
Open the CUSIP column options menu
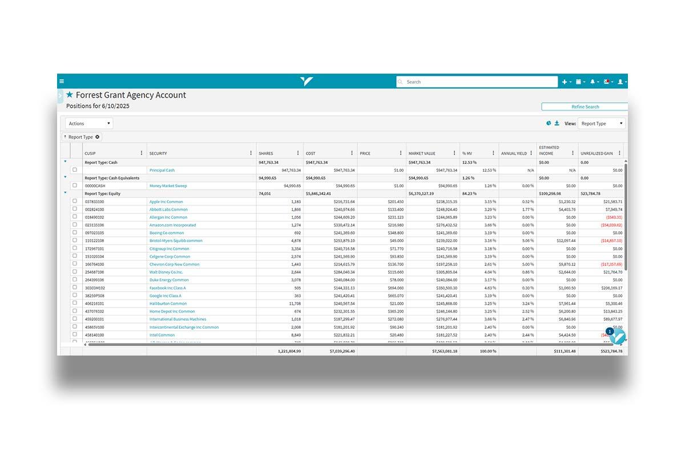coord(142,153)
